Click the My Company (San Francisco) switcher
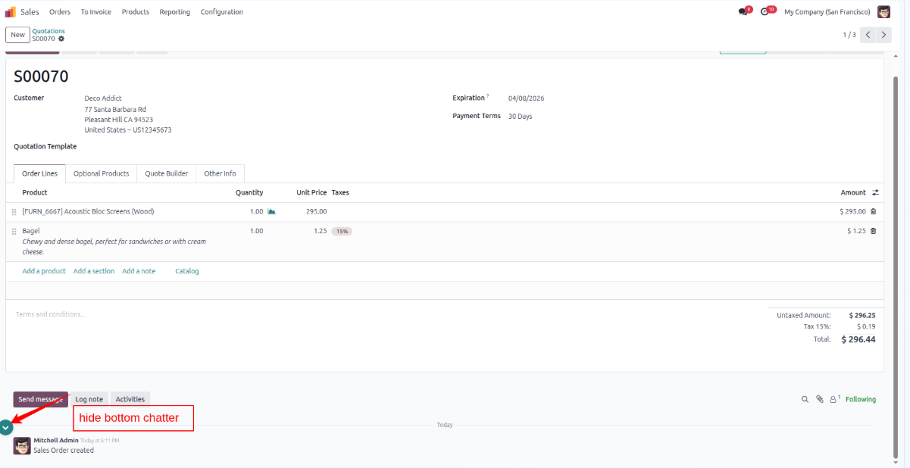Viewport: 910px width, 468px height. coord(827,12)
